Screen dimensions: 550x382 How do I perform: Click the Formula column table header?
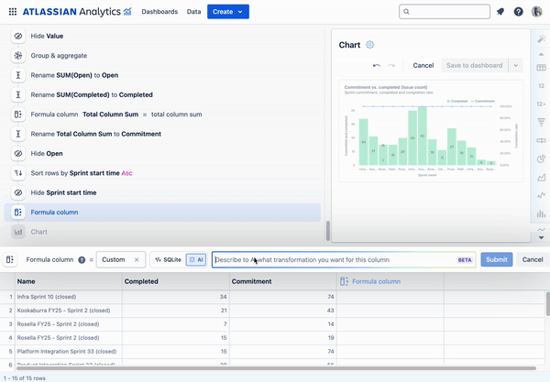point(390,281)
